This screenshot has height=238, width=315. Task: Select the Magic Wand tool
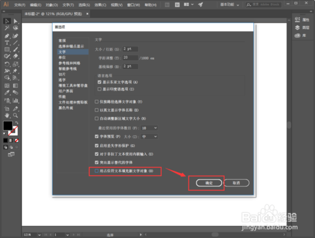[7, 28]
